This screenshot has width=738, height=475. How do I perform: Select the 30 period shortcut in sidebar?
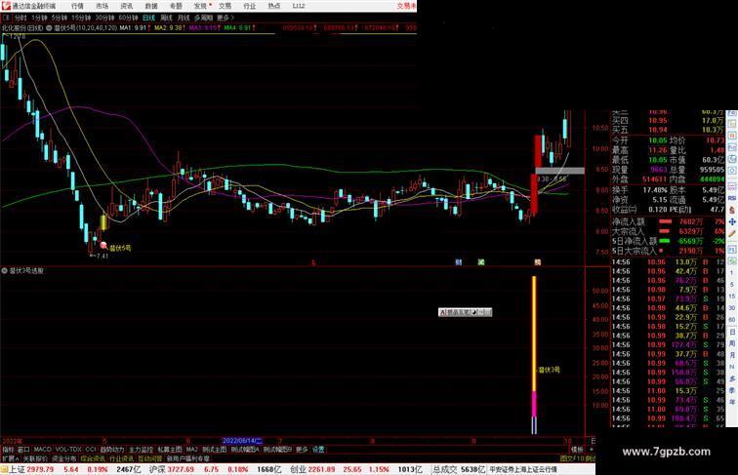[x=732, y=308]
